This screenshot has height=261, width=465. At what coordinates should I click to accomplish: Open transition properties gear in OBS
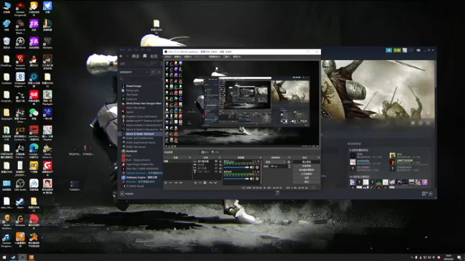coord(289,162)
